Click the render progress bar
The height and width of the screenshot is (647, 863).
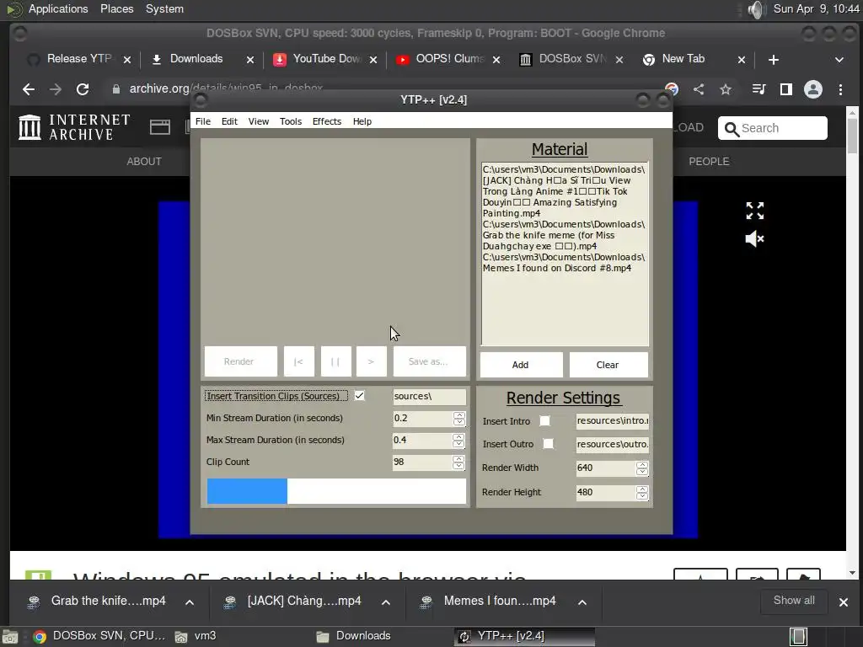click(x=336, y=491)
